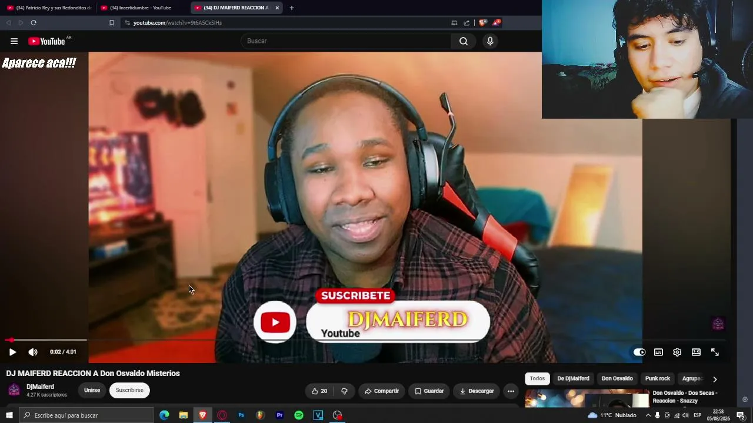Viewport: 753px width, 423px height.
Task: Switch to the Incertidumbre YouTube tab
Action: (141, 8)
